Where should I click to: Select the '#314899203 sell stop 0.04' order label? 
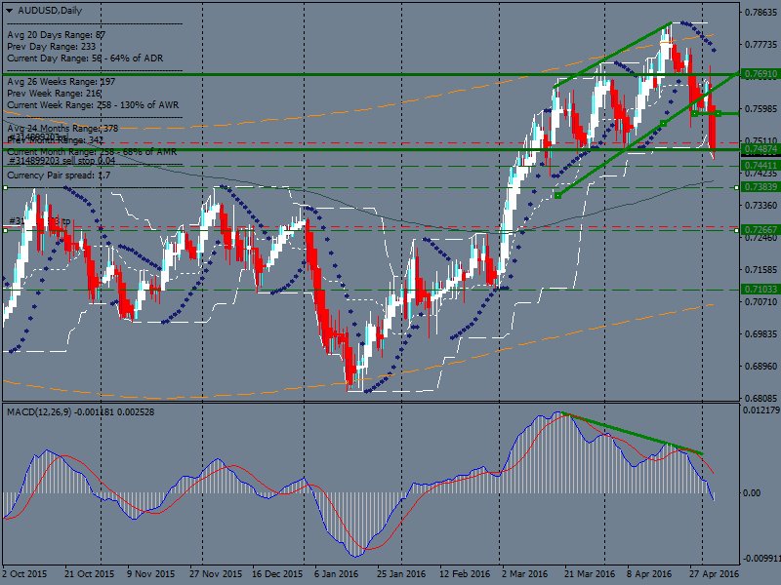(x=62, y=161)
